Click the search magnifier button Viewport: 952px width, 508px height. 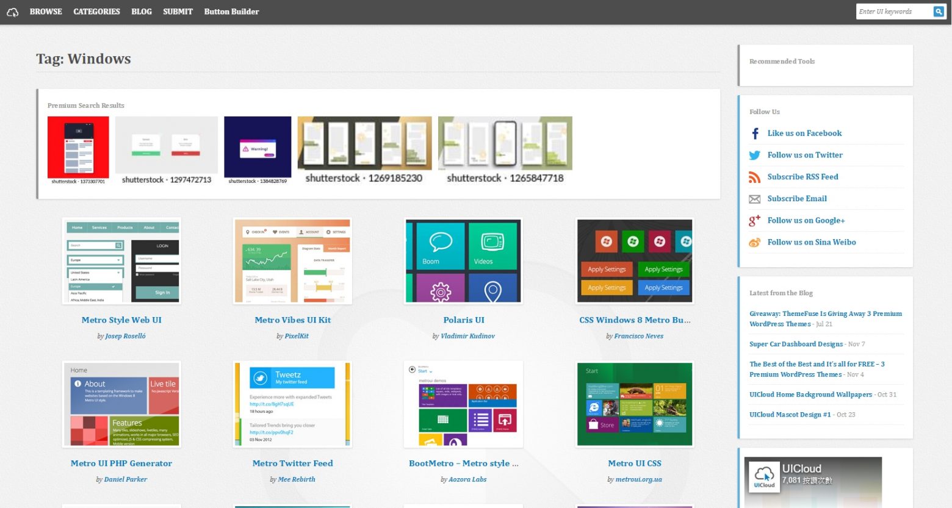(939, 12)
